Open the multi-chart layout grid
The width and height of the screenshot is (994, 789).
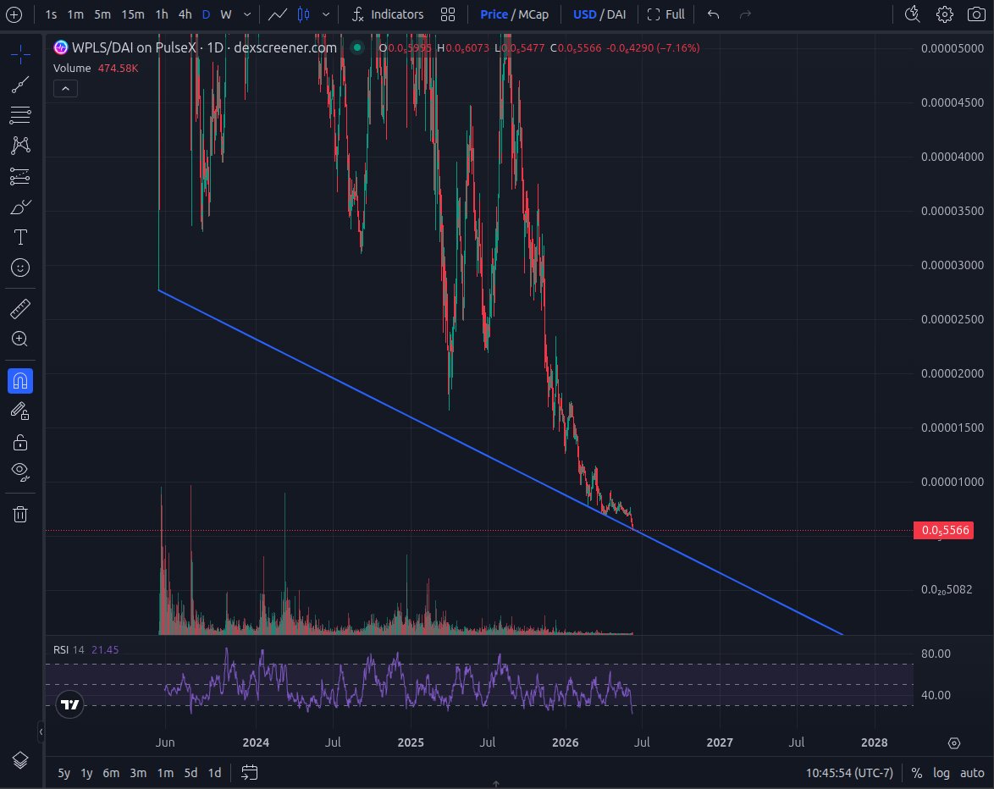coord(448,14)
